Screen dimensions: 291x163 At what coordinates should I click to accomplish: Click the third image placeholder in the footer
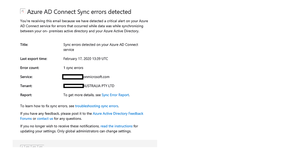coord(35,146)
